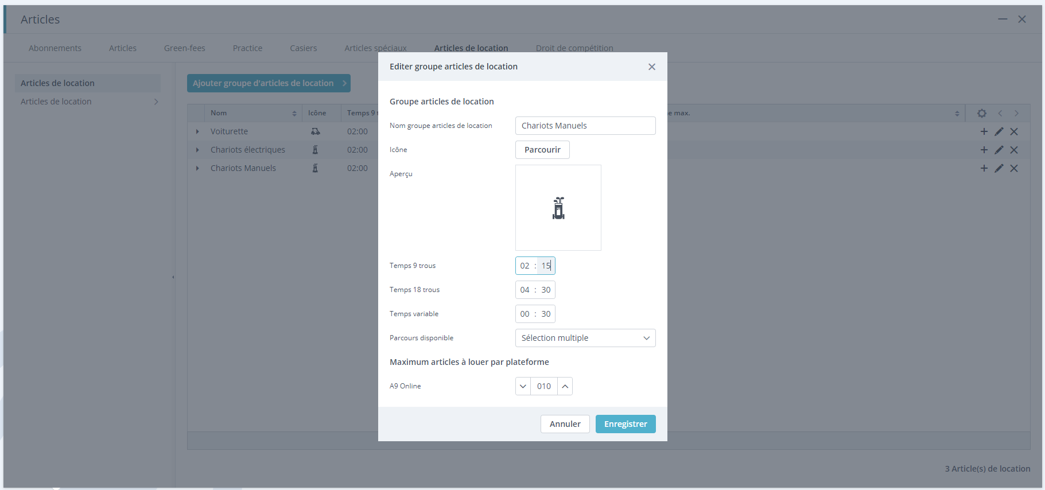
Task: Click Temps variable minutes field
Action: 546,314
